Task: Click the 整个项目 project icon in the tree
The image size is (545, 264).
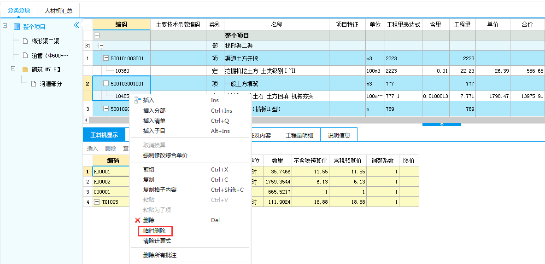Action: (17, 27)
